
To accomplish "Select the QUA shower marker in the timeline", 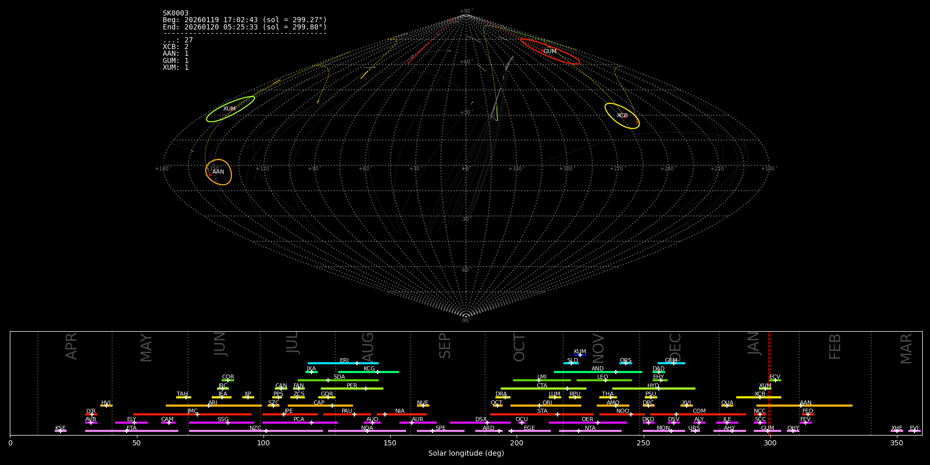I will tap(727, 406).
